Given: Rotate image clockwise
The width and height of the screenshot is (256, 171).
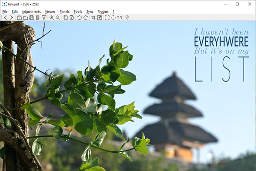Looking at the screenshot, I should click(x=86, y=18).
